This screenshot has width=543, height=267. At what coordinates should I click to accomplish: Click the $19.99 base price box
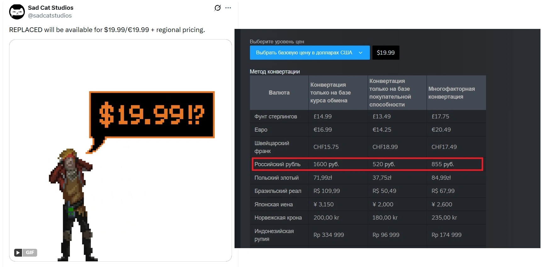pyautogui.click(x=386, y=53)
